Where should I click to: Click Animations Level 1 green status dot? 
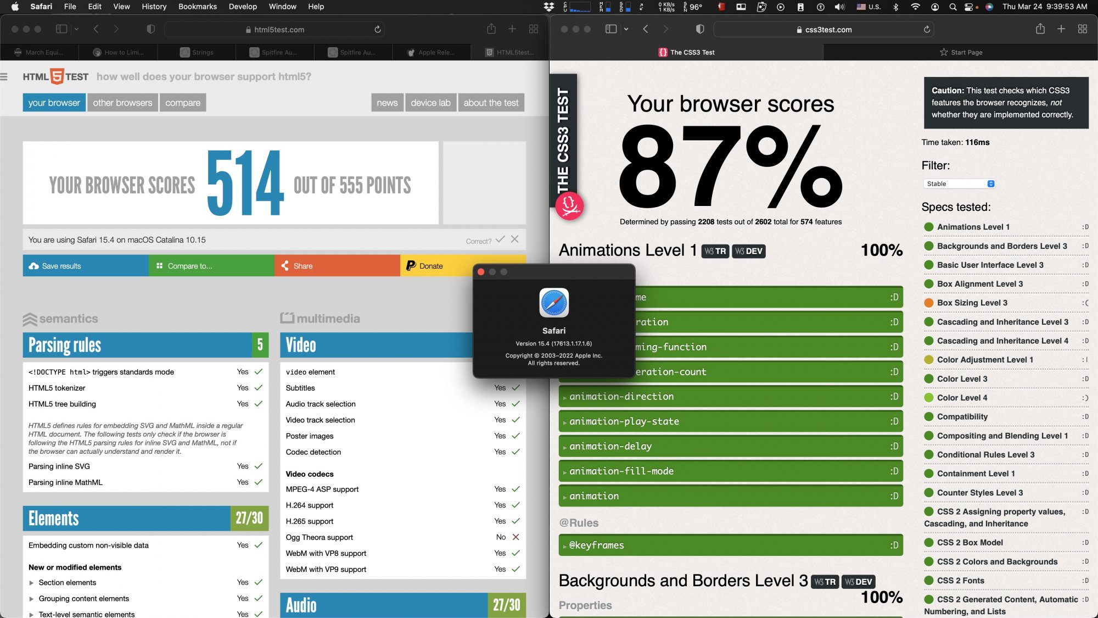coord(929,227)
